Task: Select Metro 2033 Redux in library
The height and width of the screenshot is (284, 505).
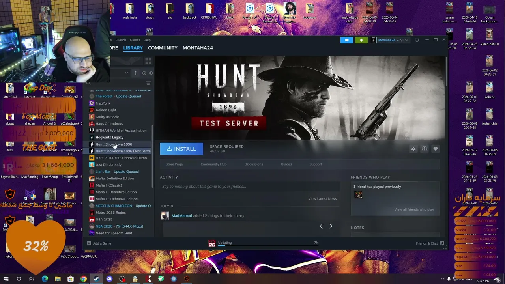Action: click(110, 213)
